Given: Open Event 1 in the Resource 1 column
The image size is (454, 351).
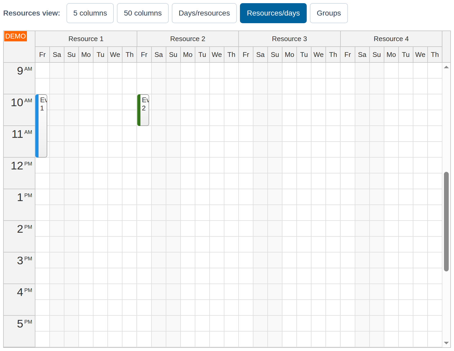Looking at the screenshot, I should tap(41, 126).
